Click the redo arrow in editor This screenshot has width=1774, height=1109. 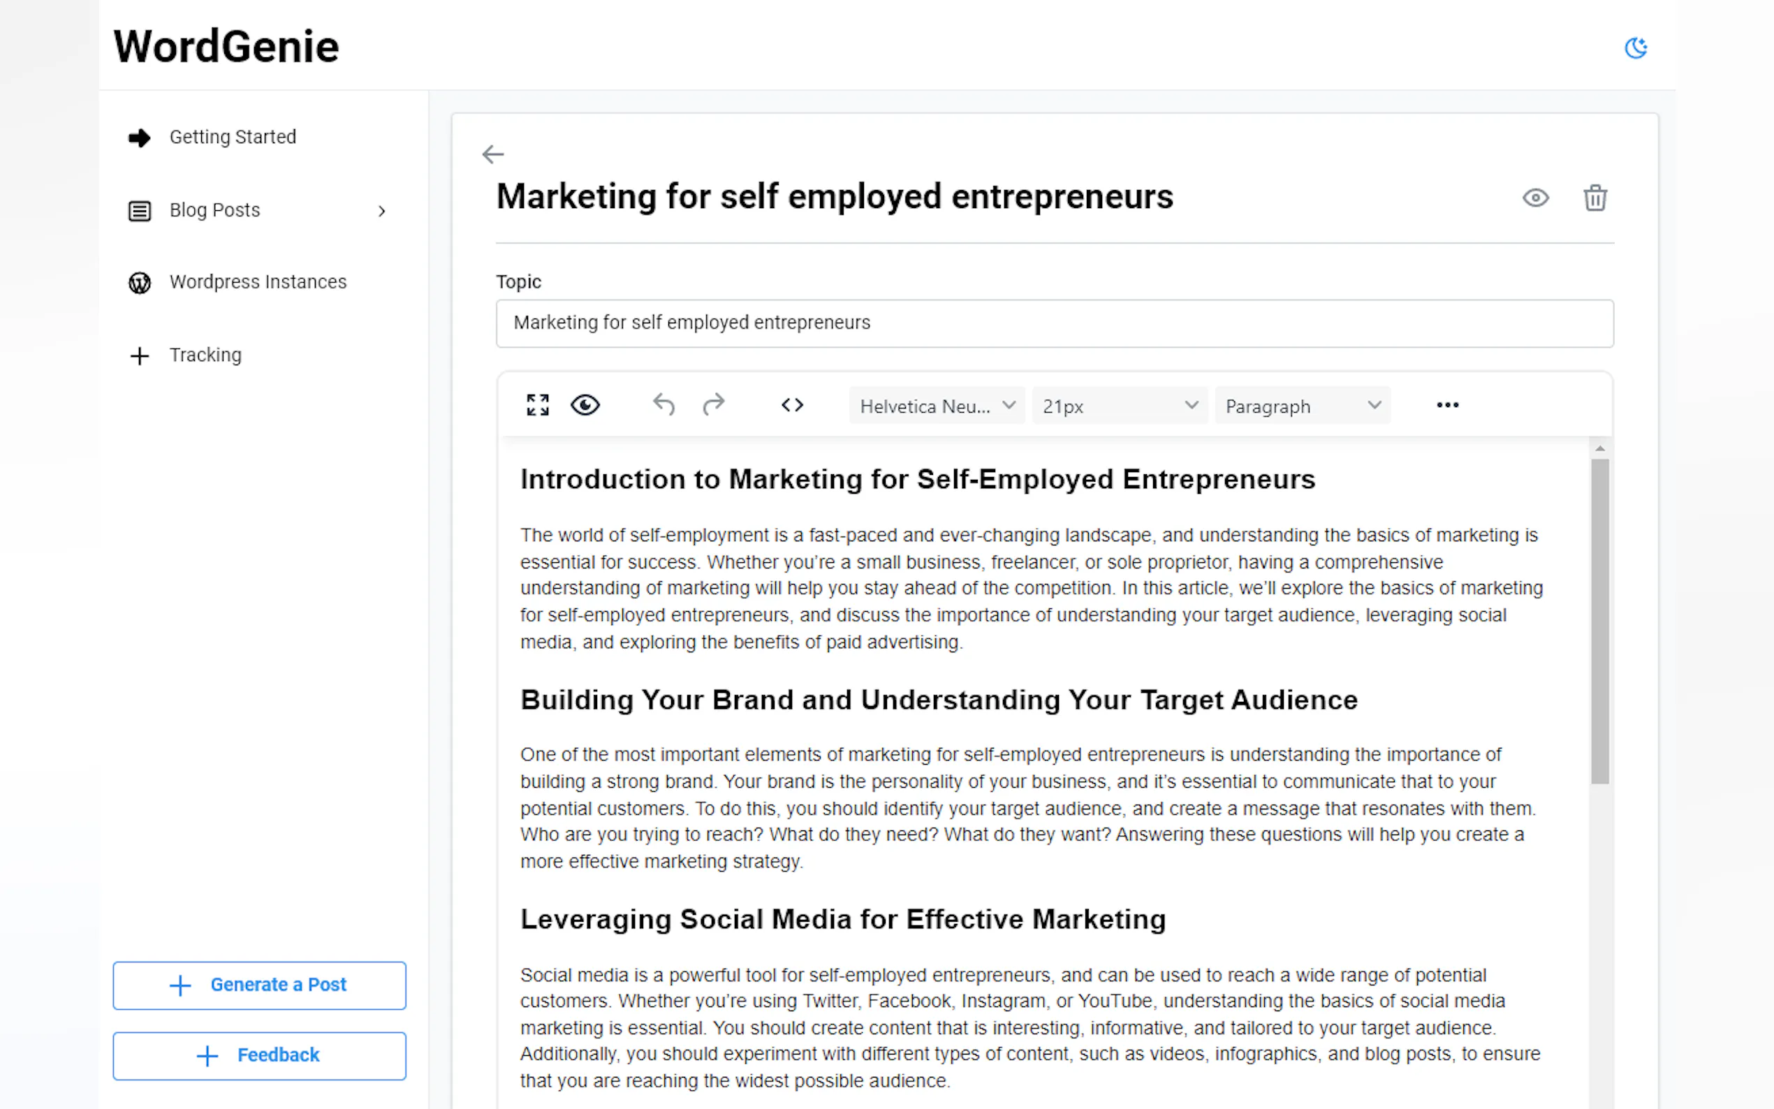click(x=714, y=405)
